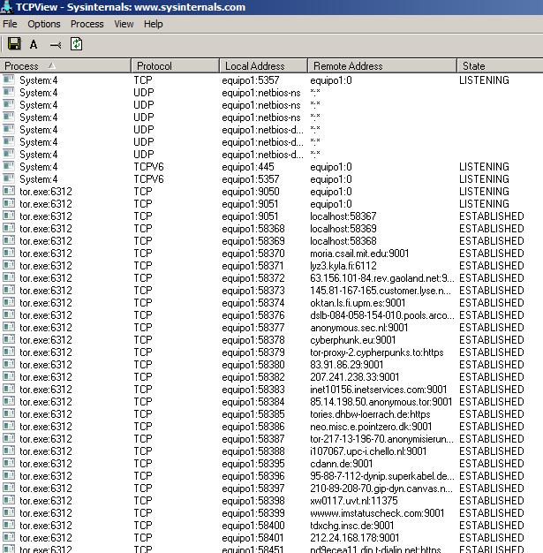
Task: Select remote address oktan.ls.fi.upm.es:9001
Action: 358,303
